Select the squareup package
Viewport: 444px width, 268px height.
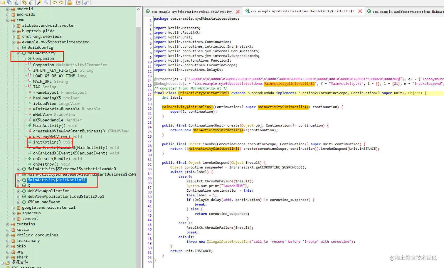coord(31,213)
